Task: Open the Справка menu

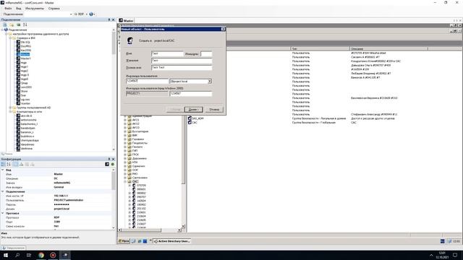Action: pos(54,8)
